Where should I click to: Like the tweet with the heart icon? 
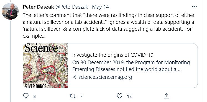coord(120,96)
